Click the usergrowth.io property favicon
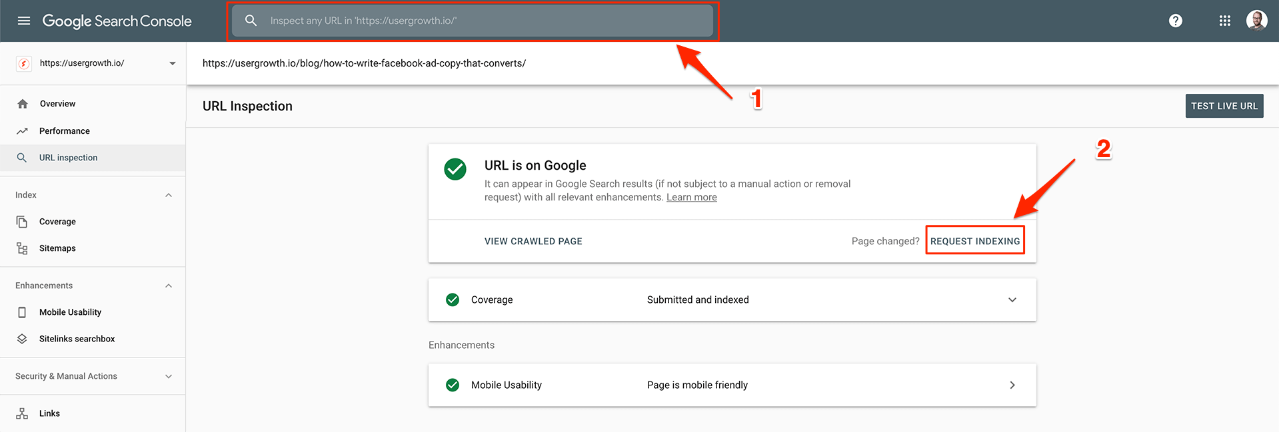Viewport: 1279px width, 432px height. pyautogui.click(x=24, y=63)
